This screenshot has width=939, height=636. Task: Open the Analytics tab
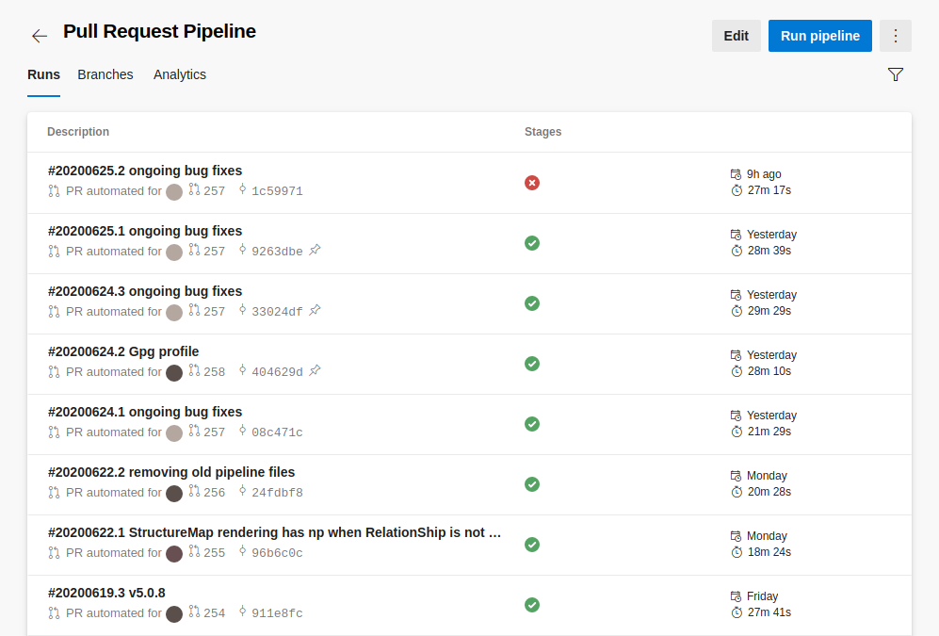click(180, 74)
